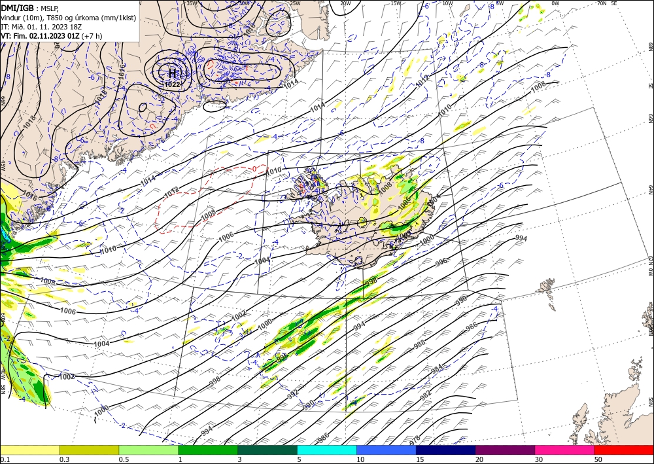Image resolution: width=654 pixels, height=464 pixels.
Task: Click the 'IT: Mið. 01. 11. 2023 18Z' line
Action: tap(41, 27)
